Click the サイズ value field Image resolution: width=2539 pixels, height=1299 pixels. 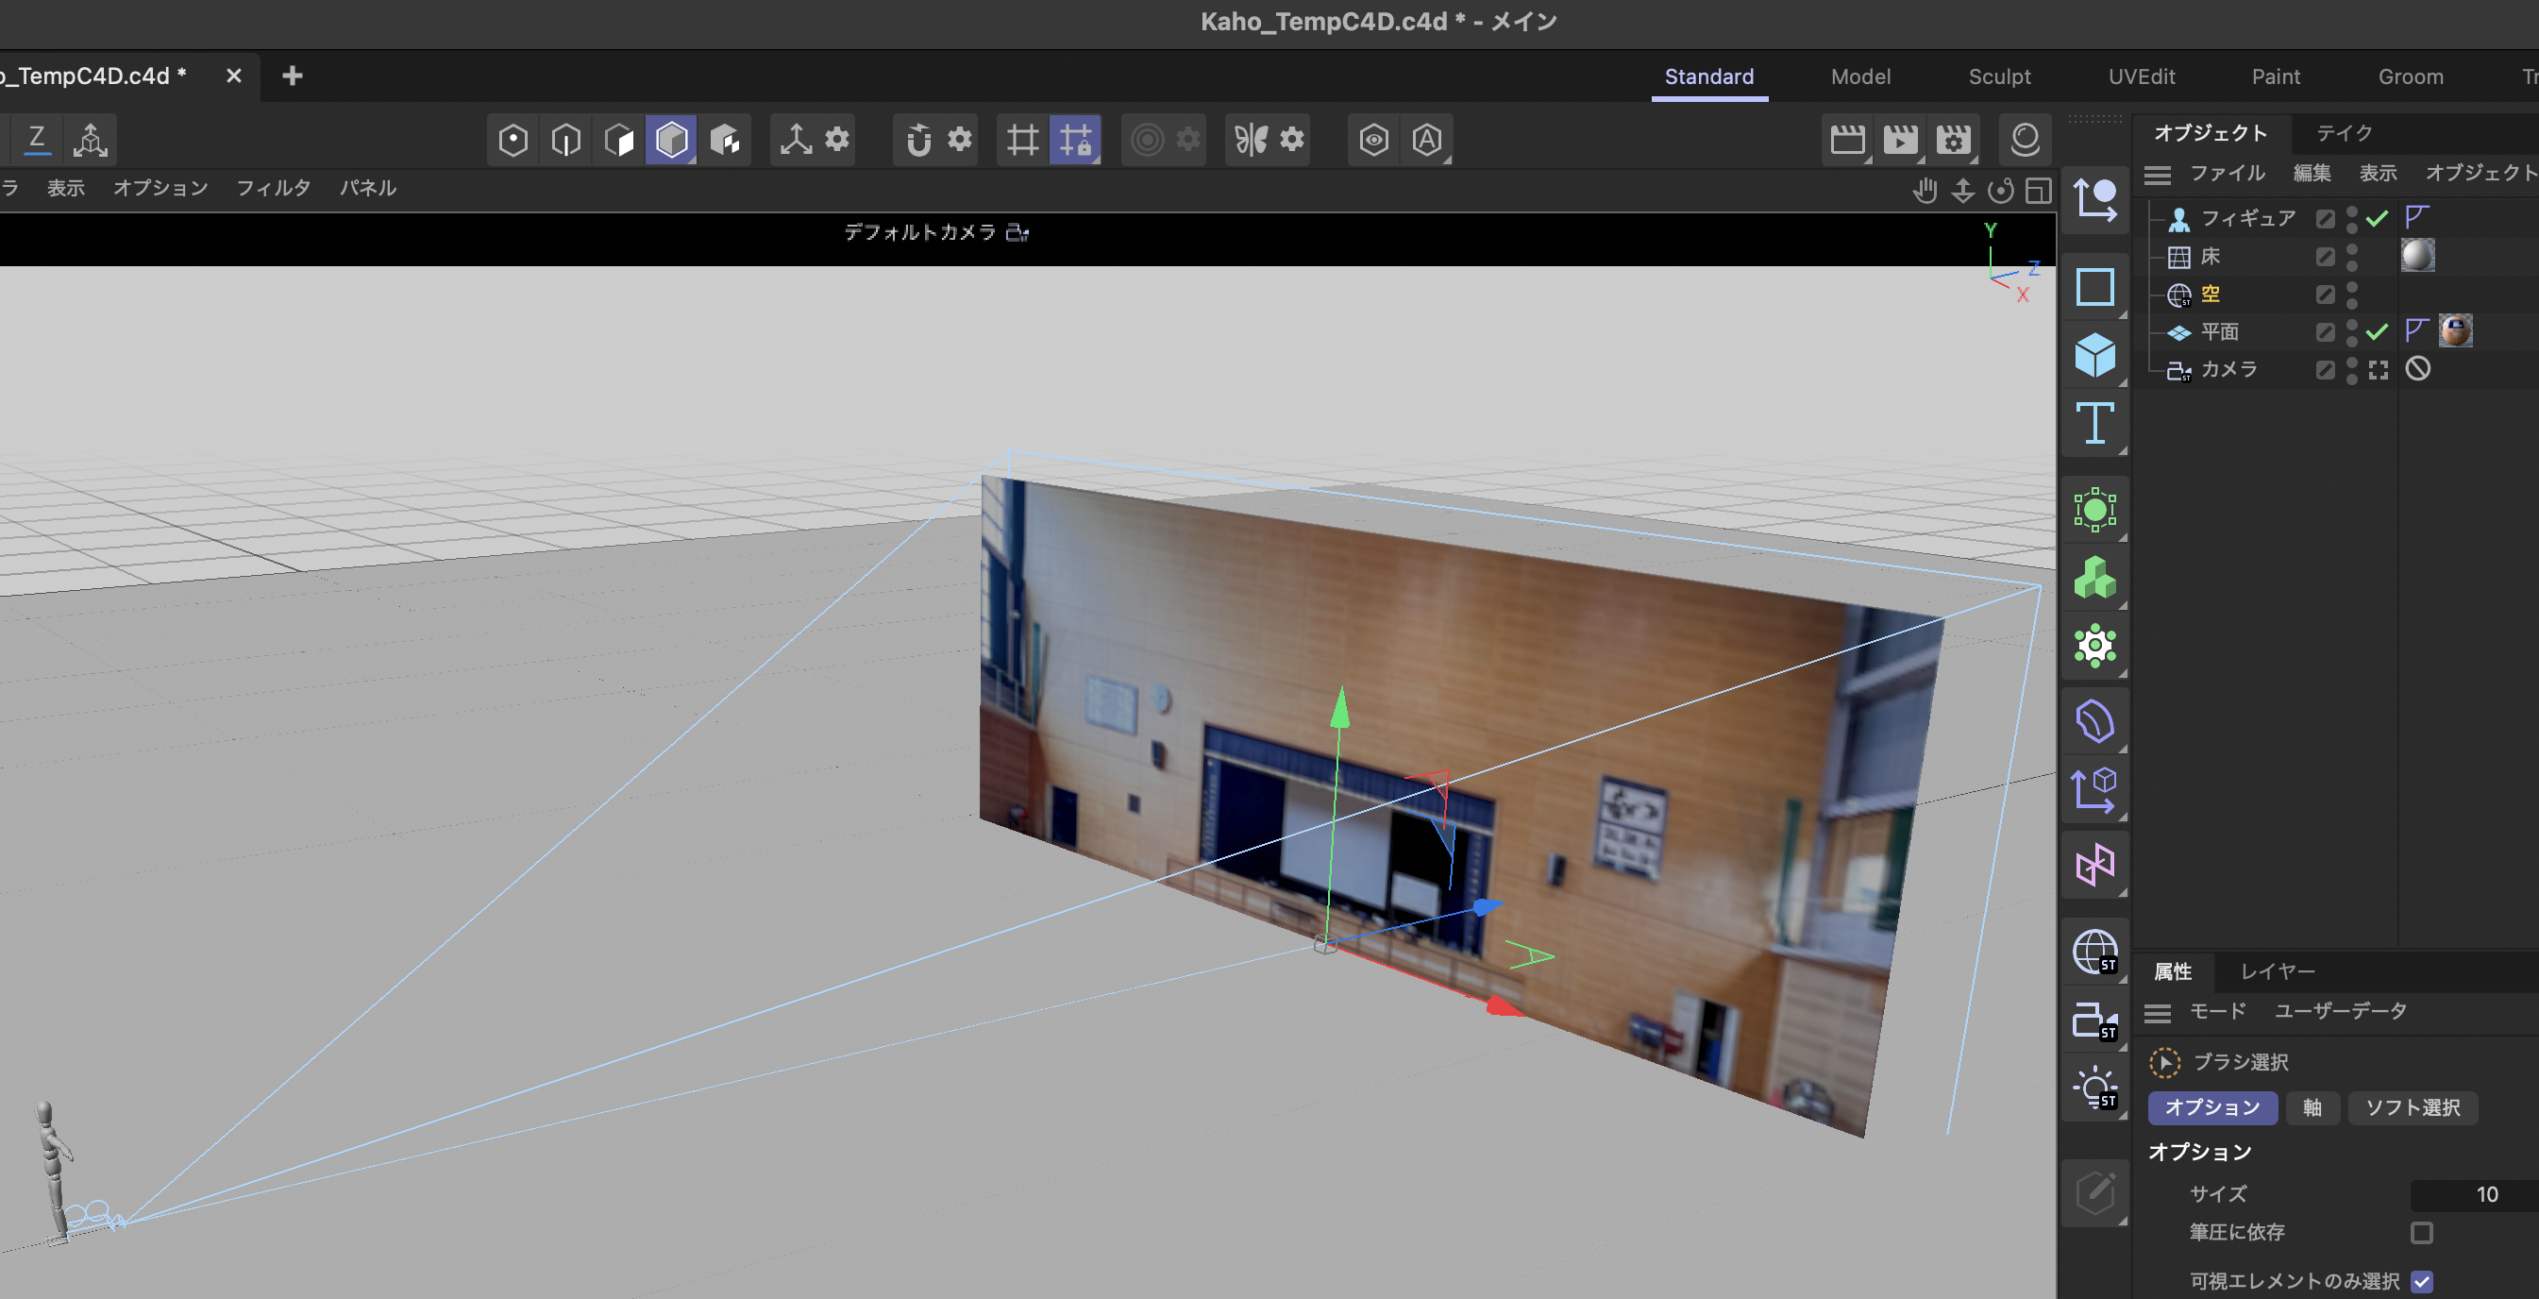click(x=2474, y=1193)
